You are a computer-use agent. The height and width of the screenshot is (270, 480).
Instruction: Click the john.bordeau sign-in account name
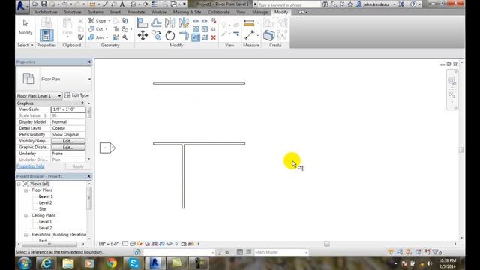pos(376,4)
